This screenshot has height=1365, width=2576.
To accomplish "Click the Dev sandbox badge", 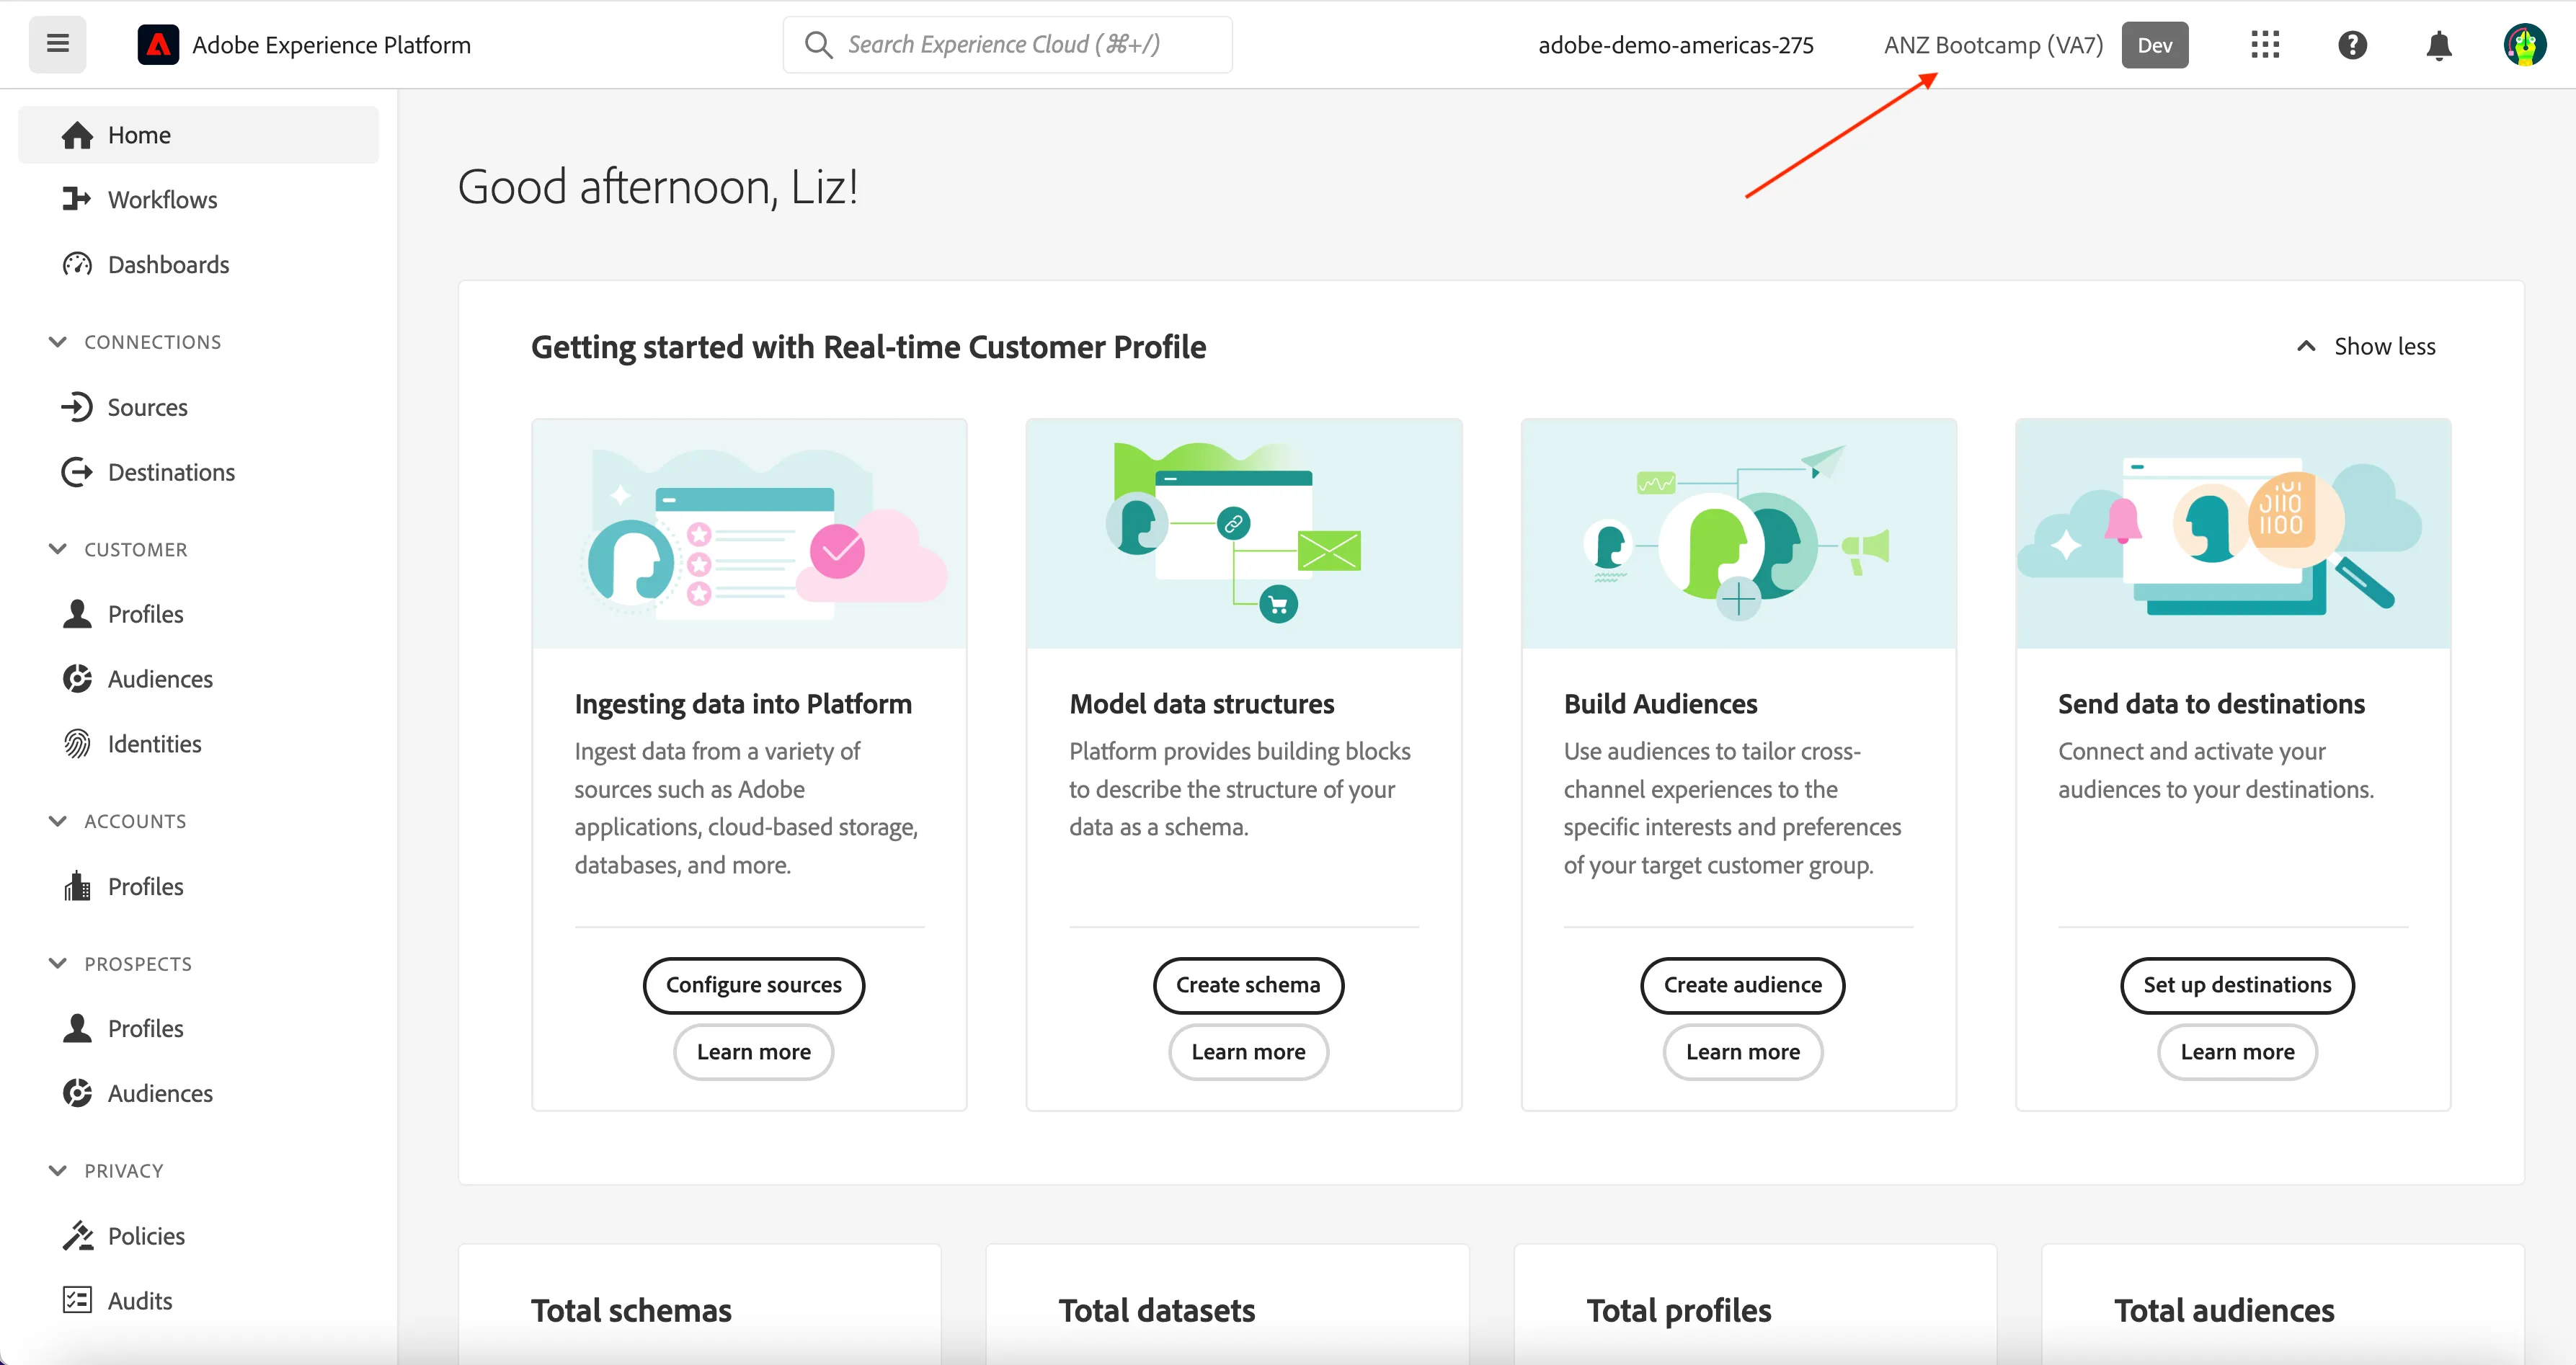I will point(2155,45).
